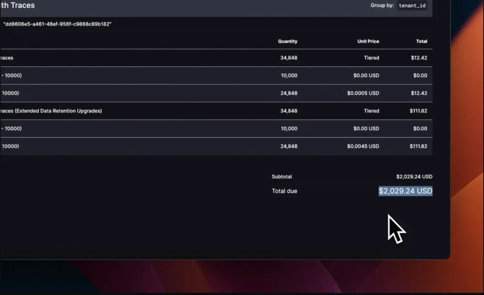Select 34,848 in the Extended Data Retention Upgrades row
The height and width of the screenshot is (295, 484).
click(x=289, y=111)
